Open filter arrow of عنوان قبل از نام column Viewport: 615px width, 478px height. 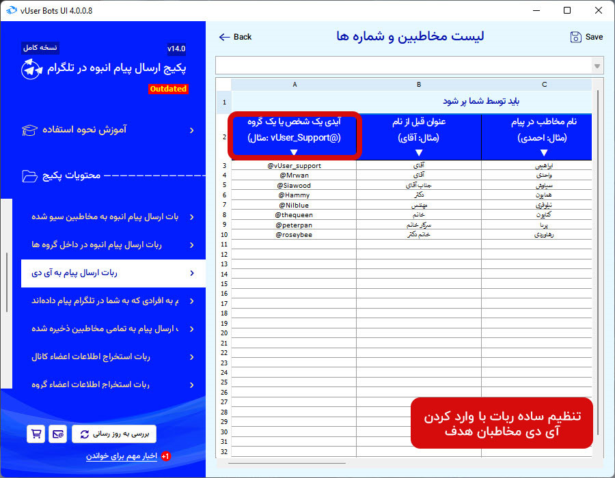419,152
